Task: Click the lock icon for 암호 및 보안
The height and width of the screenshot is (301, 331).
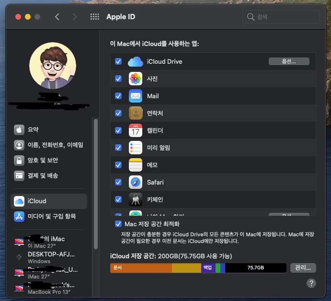Action: pyautogui.click(x=19, y=160)
